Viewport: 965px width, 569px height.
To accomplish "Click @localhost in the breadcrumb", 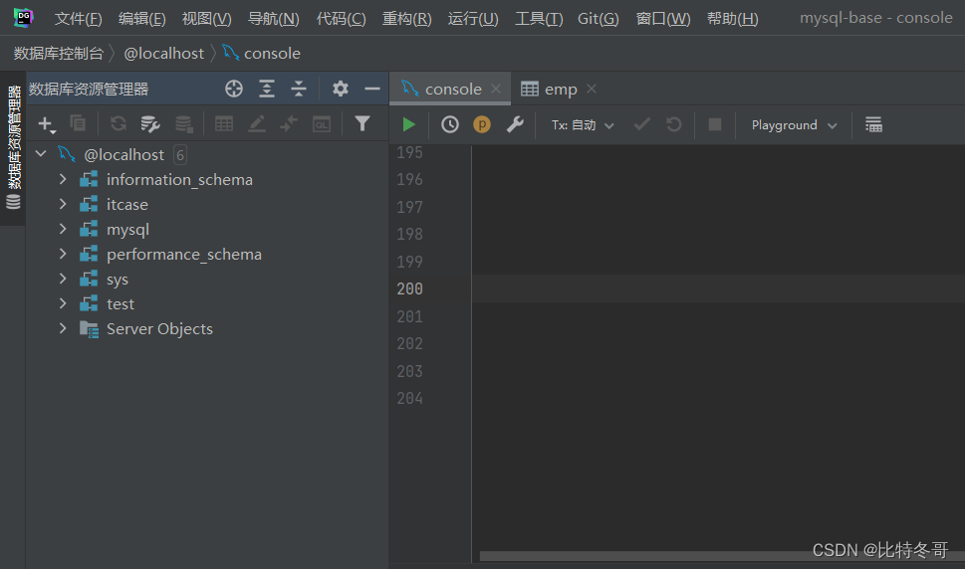I will tap(163, 54).
